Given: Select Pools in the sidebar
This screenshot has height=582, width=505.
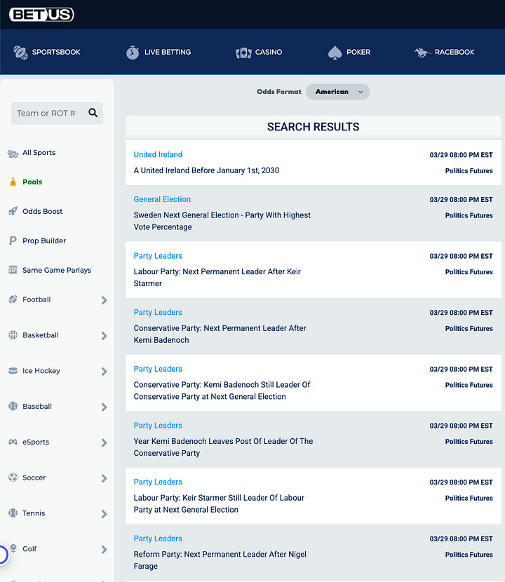Looking at the screenshot, I should [x=32, y=182].
